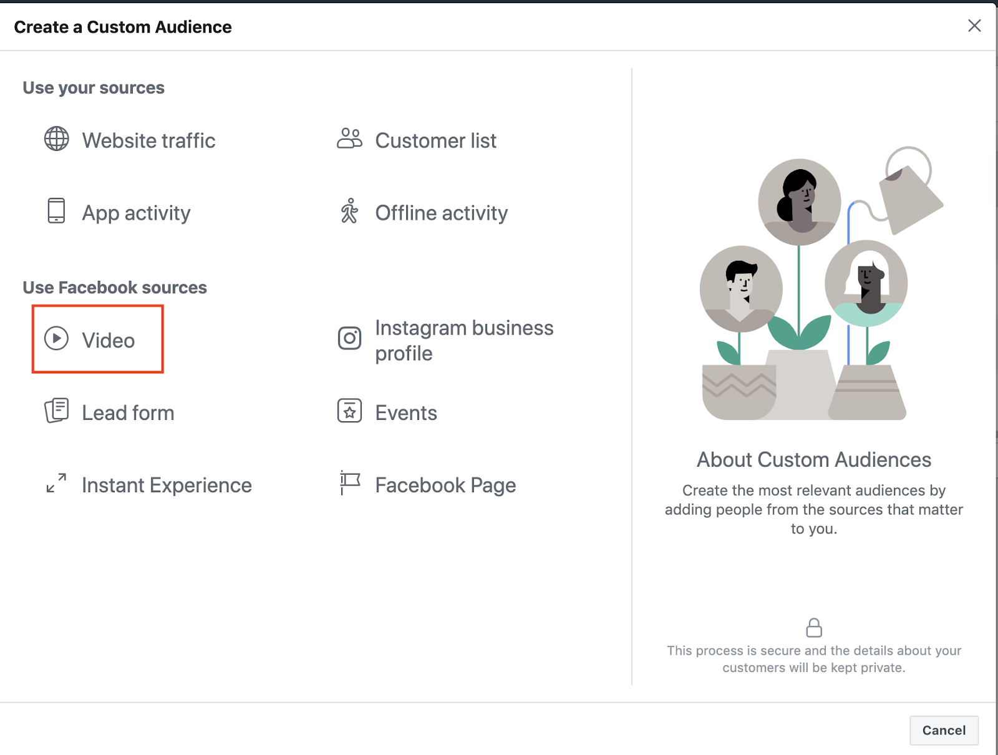
Task: Choose the Instant Experience option
Action: tap(167, 485)
